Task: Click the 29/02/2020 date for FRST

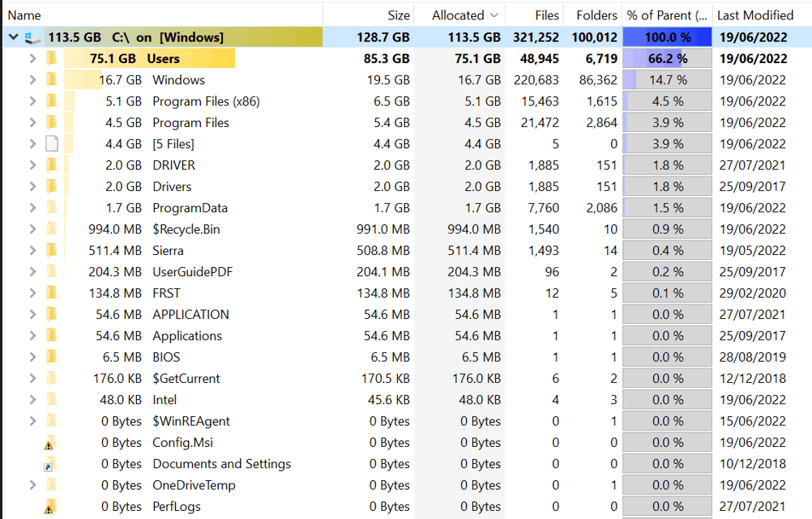Action: (753, 293)
